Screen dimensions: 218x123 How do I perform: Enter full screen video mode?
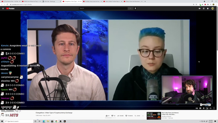pos(214,108)
